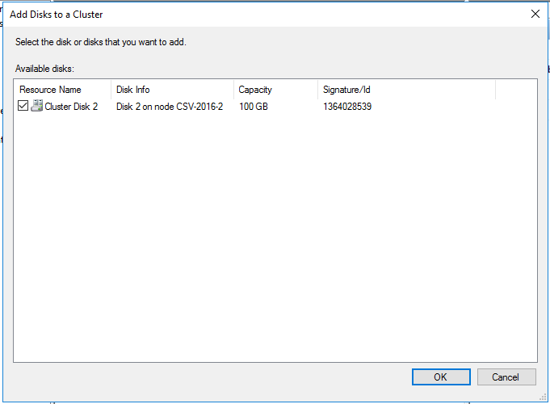
Task: Click empty space in the available disks list
Action: pos(275,242)
